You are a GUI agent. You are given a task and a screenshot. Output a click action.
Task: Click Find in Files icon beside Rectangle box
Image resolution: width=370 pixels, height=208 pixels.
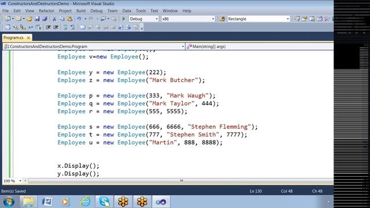(222, 19)
